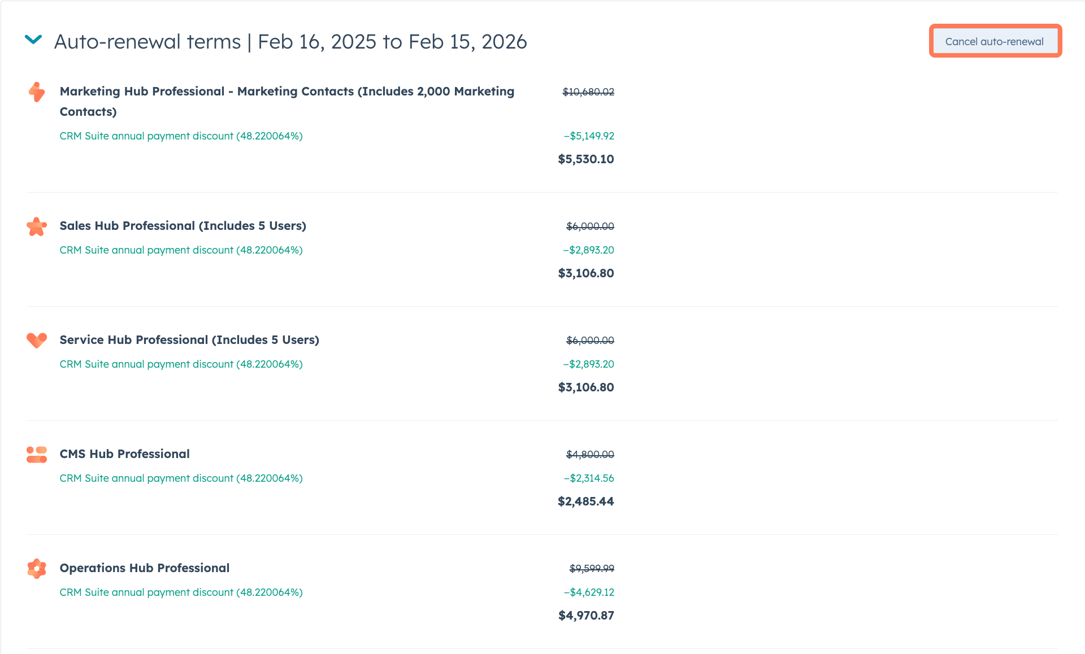Click Sales Hub's CRM Suite discount text
This screenshot has height=654, width=1085.
click(181, 250)
